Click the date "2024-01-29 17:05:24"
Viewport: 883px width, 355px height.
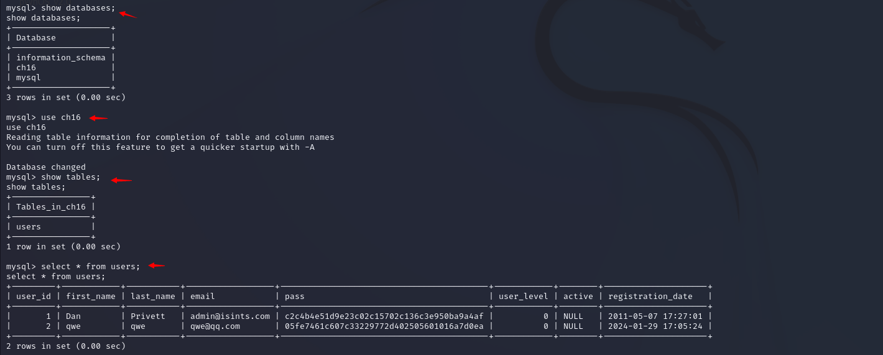click(x=655, y=326)
